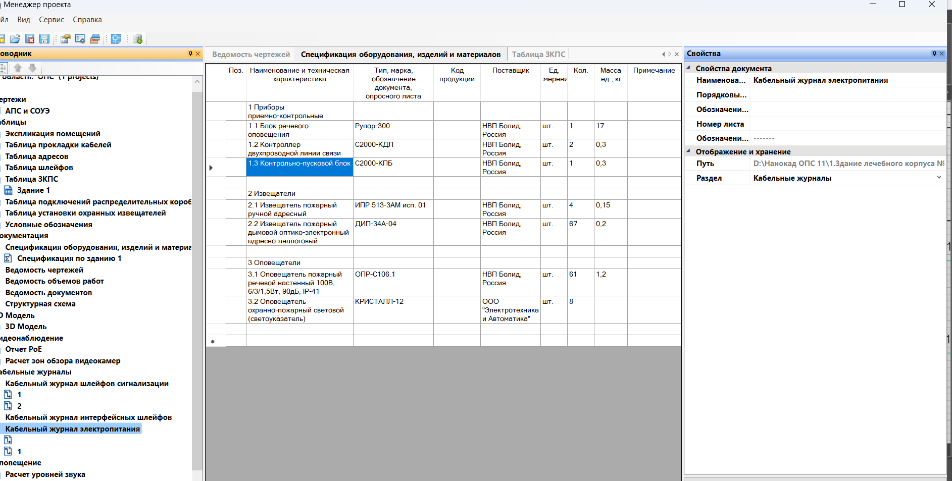
Task: Pin the Проводник panel
Action: 190,54
